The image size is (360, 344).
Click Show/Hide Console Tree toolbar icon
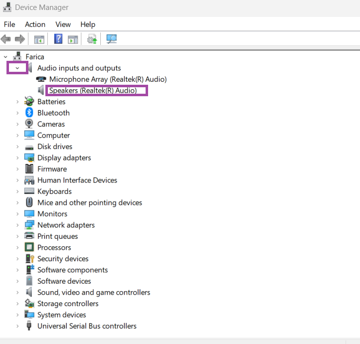[x=39, y=39]
